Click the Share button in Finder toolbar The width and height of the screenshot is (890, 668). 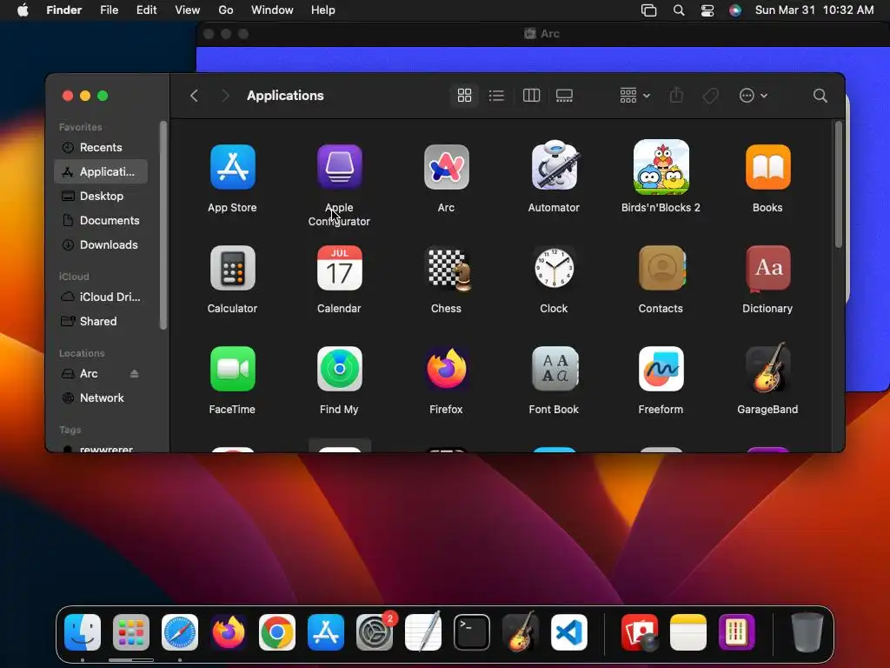tap(676, 96)
